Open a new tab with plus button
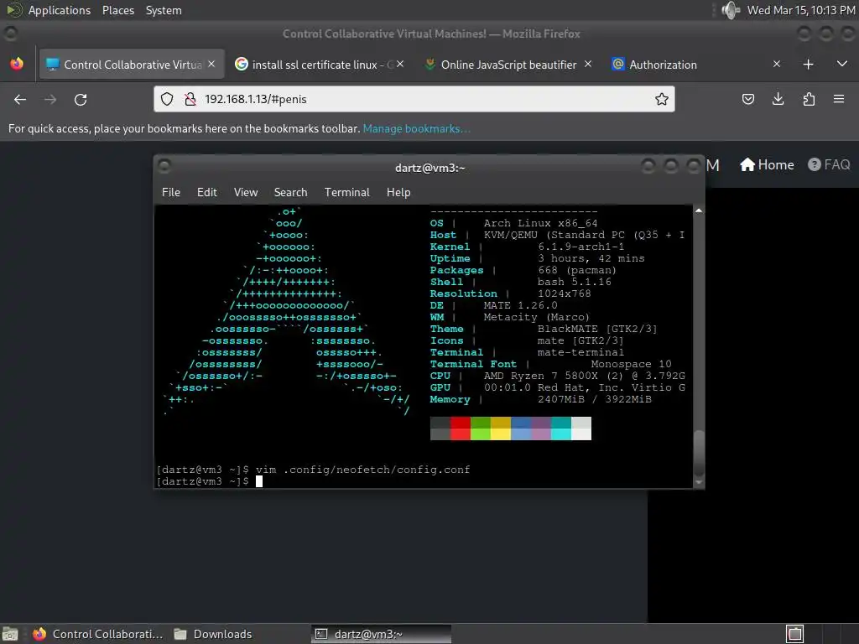Viewport: 859px width, 644px height. point(808,64)
